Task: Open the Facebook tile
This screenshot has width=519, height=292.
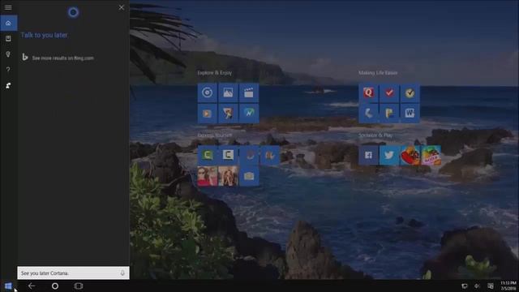Action: click(x=368, y=155)
